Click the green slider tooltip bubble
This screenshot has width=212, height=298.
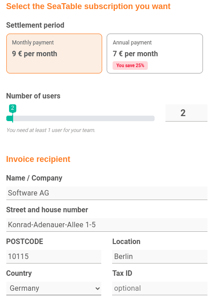click(13, 108)
